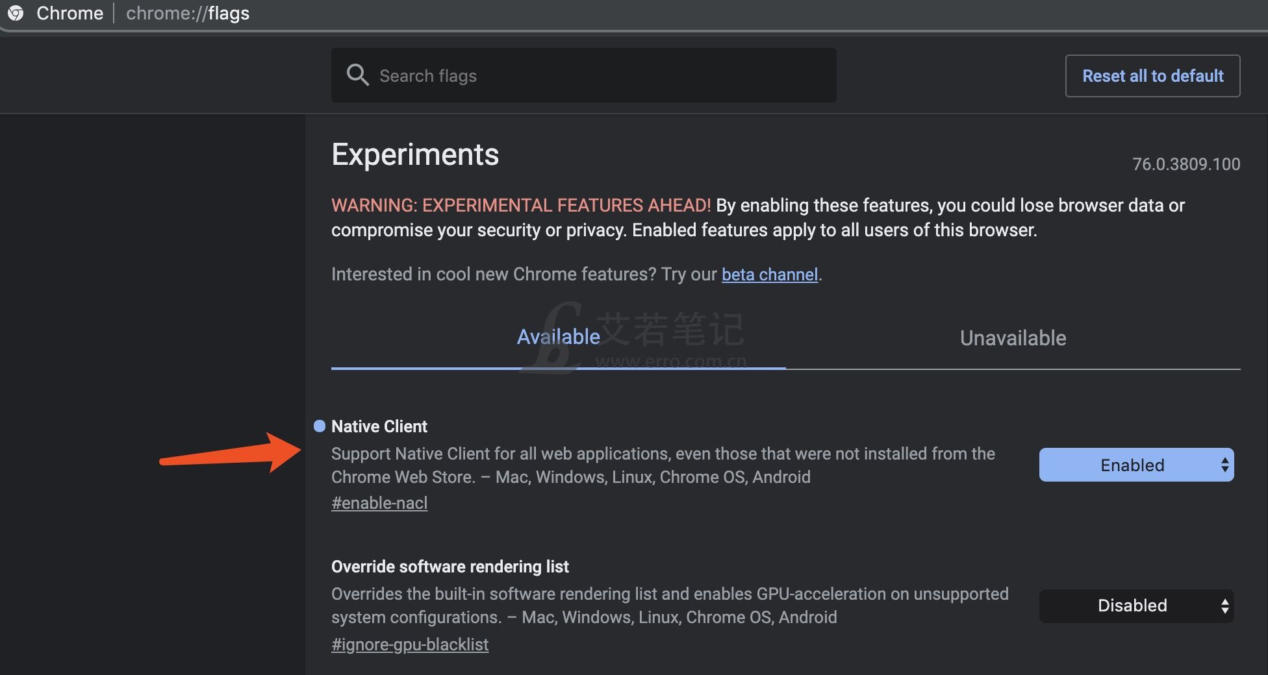This screenshot has width=1268, height=675.
Task: Open the #ignore-gpu-blacklist anchor link
Action: (x=410, y=644)
